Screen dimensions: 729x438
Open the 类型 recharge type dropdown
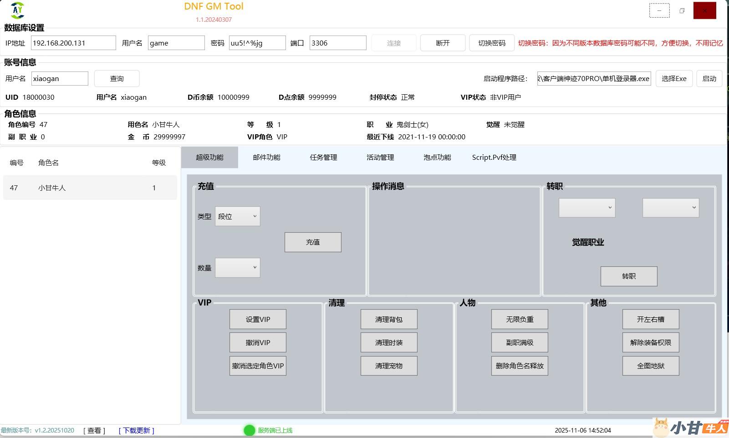tap(238, 216)
